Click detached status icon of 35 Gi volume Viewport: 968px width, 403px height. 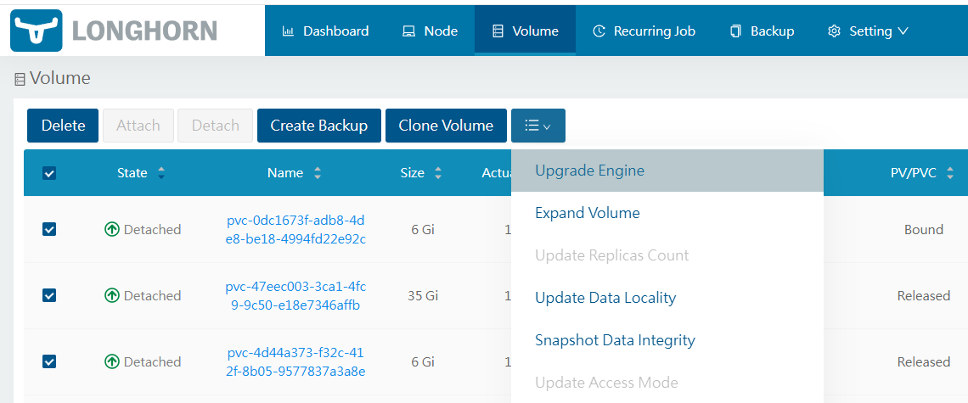pos(112,295)
